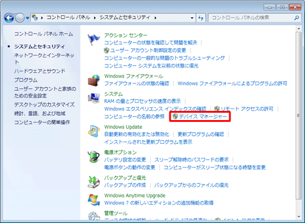The height and width of the screenshot is (223, 305).
Task: Click 更新プログラムの確認 link
Action: [x=201, y=134]
